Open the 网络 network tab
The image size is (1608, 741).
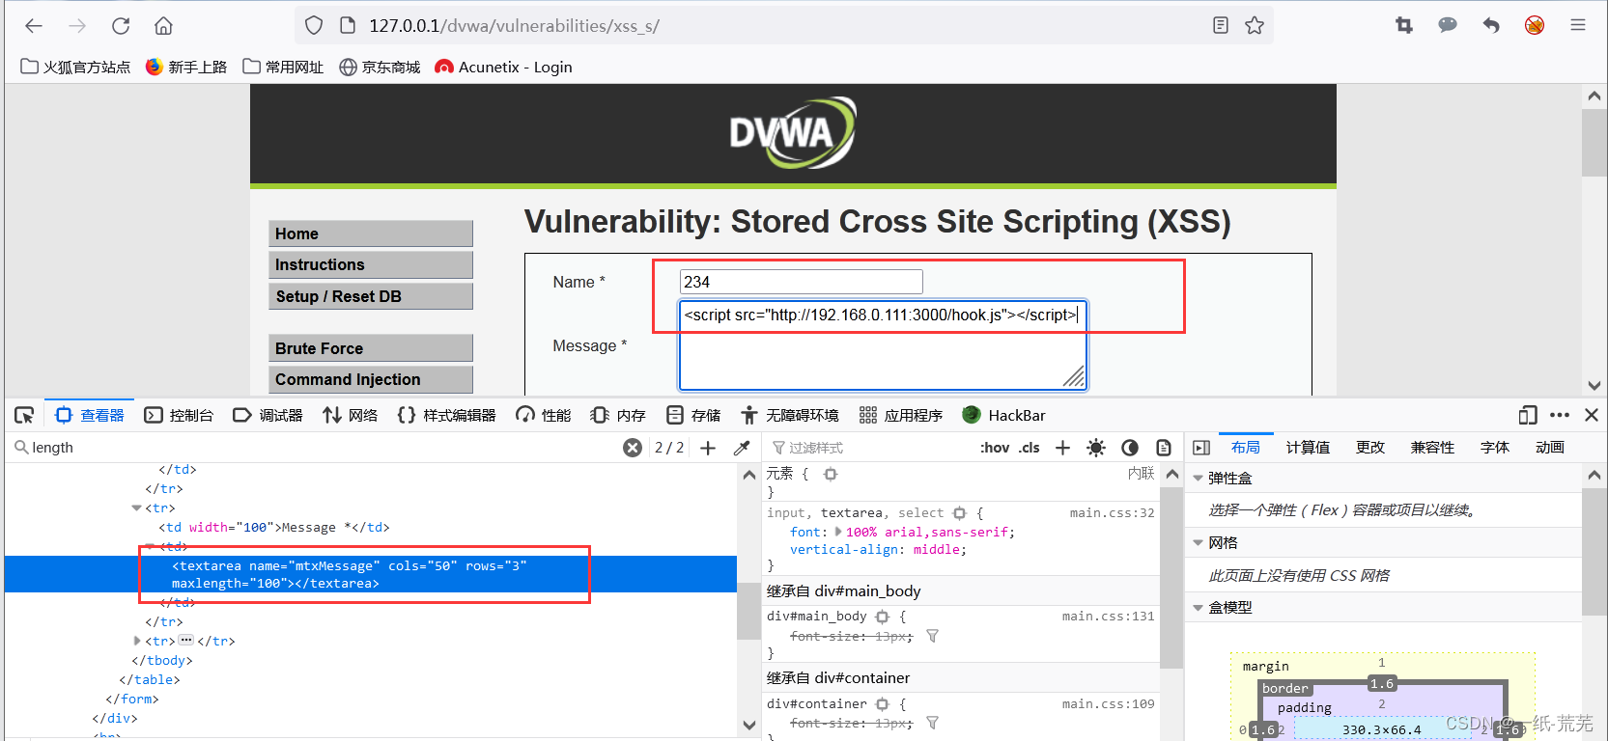point(350,415)
